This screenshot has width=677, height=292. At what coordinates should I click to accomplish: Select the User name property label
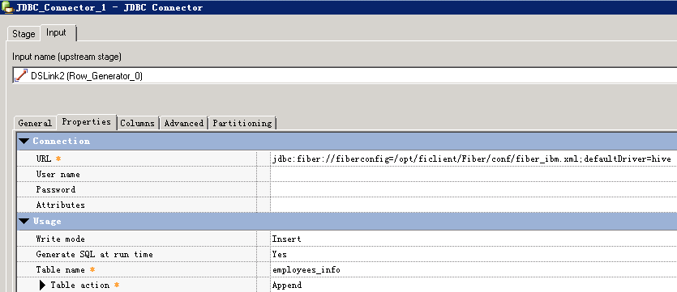pos(58,175)
